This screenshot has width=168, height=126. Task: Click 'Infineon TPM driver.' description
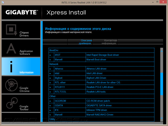(x=97, y=110)
